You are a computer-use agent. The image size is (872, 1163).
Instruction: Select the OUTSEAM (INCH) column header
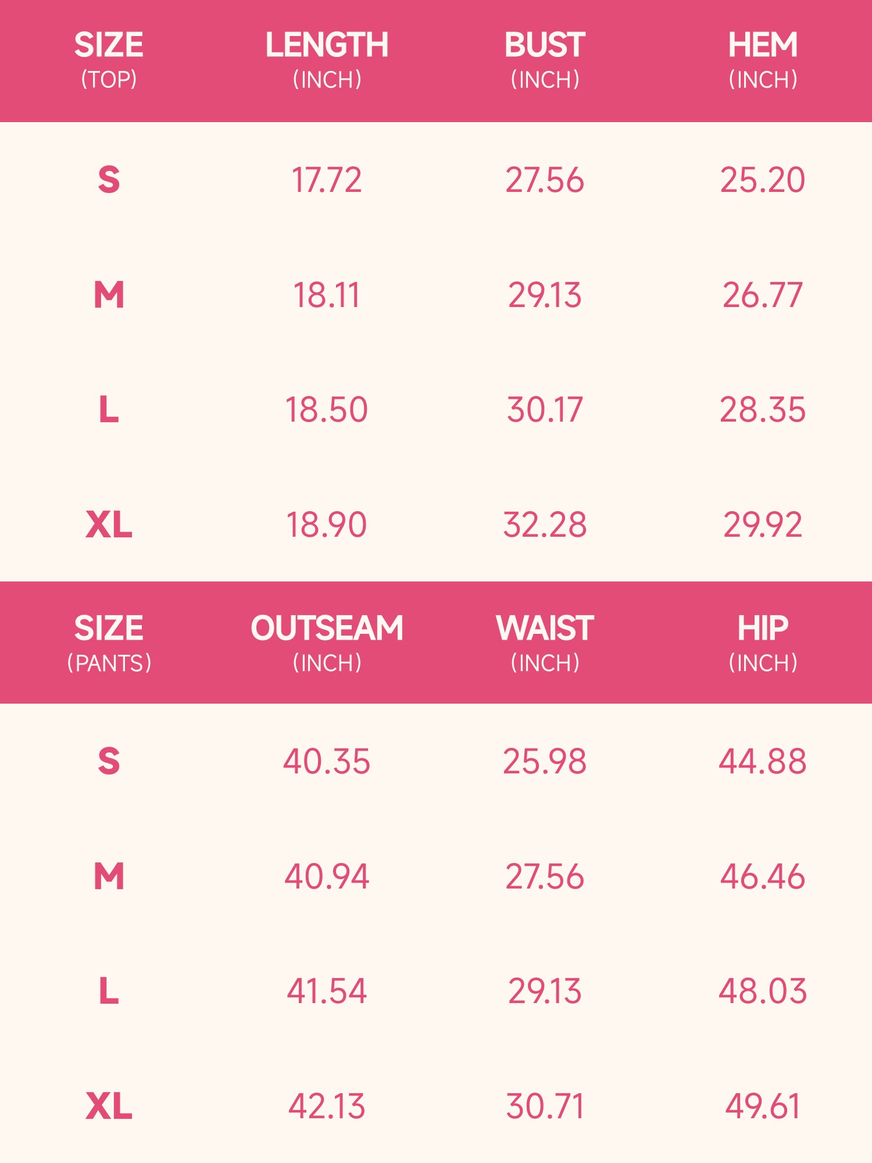[x=327, y=644]
